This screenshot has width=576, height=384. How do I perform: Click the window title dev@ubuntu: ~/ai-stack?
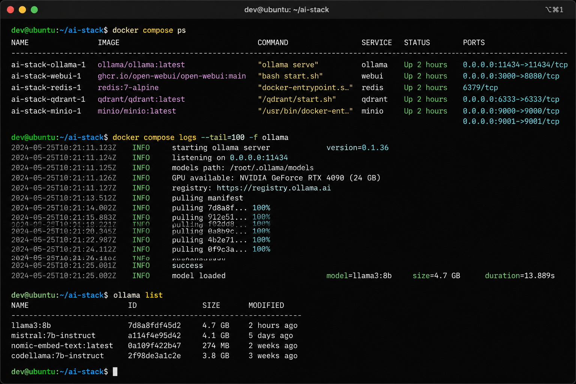286,10
